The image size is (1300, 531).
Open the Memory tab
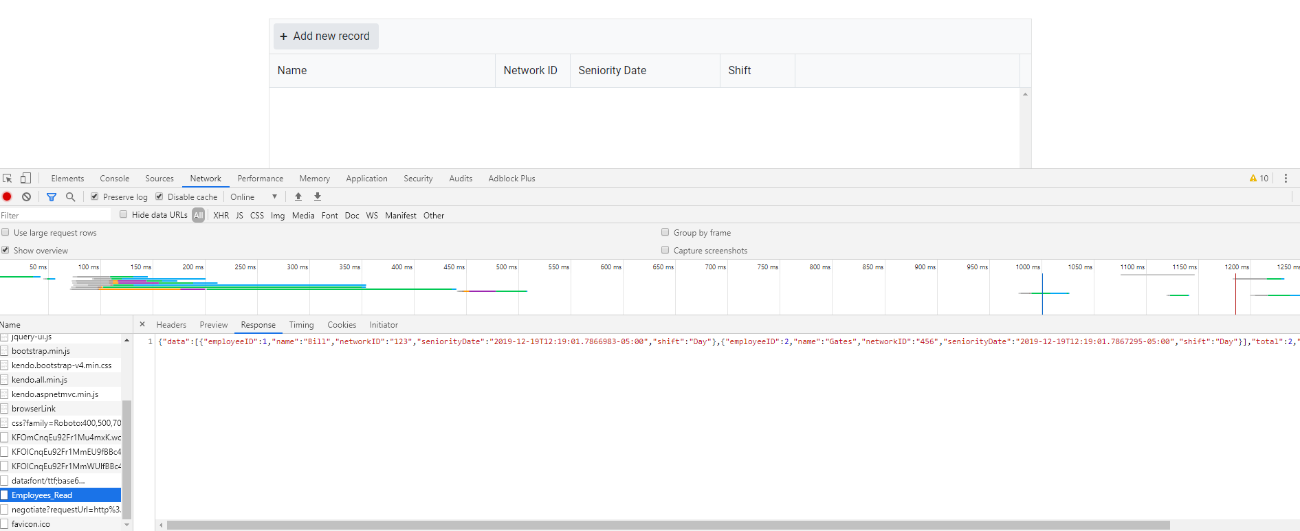(315, 179)
